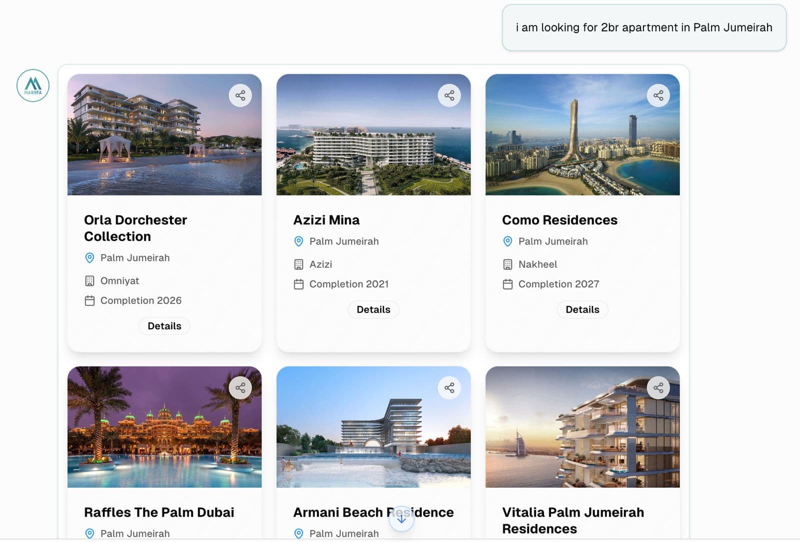Viewport: 800px width, 542px height.
Task: Click the developer building icon next to Omniyat
Action: point(89,281)
